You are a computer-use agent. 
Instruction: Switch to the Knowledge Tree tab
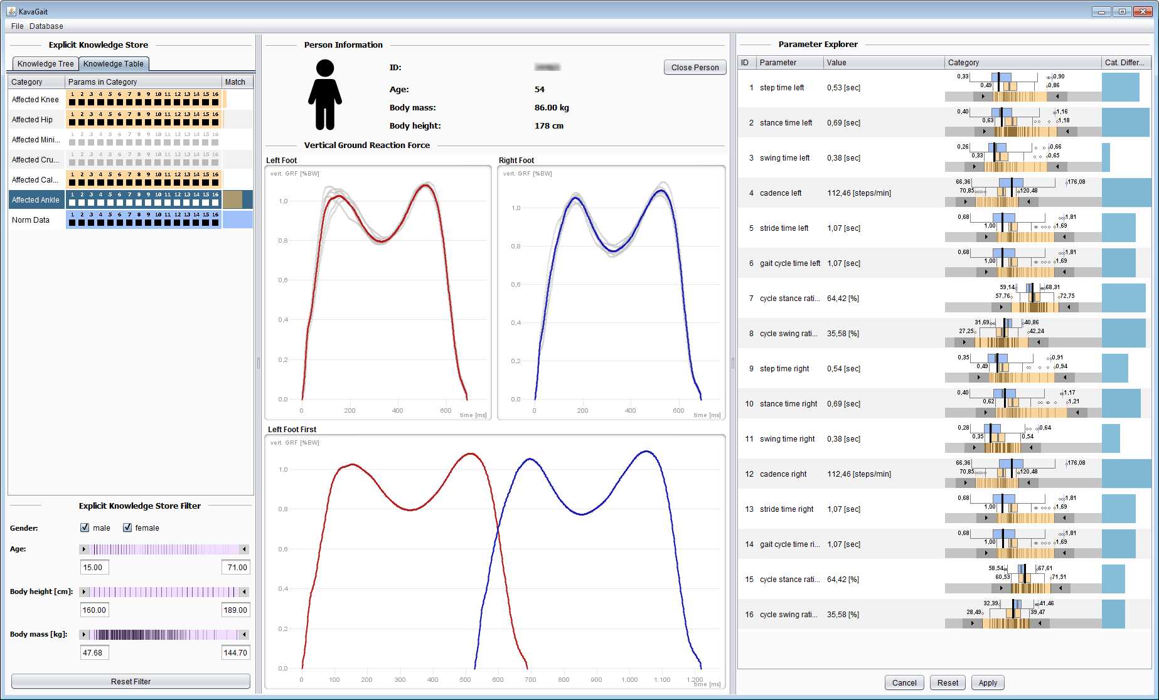(45, 64)
